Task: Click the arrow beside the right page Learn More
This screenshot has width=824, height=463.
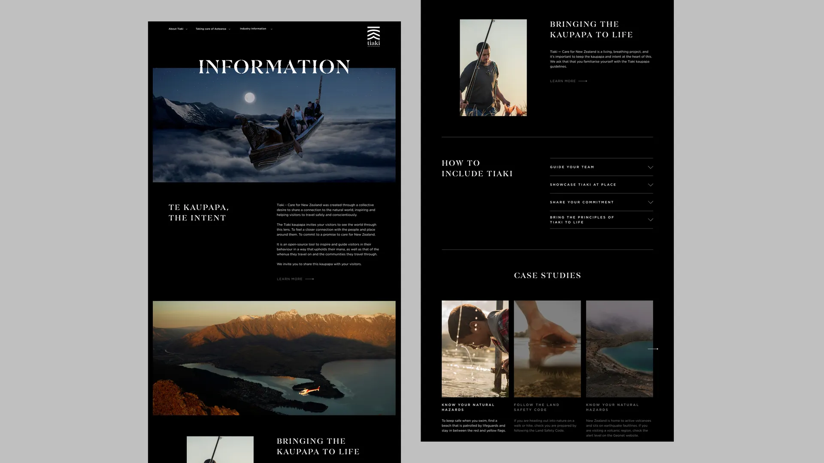Action: (x=583, y=81)
